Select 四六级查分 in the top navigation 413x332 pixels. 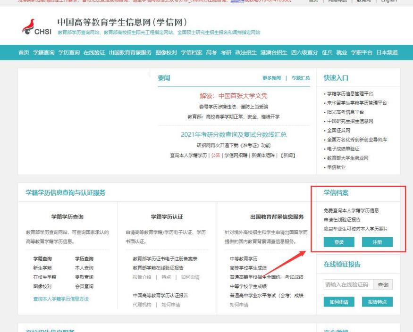(304, 52)
